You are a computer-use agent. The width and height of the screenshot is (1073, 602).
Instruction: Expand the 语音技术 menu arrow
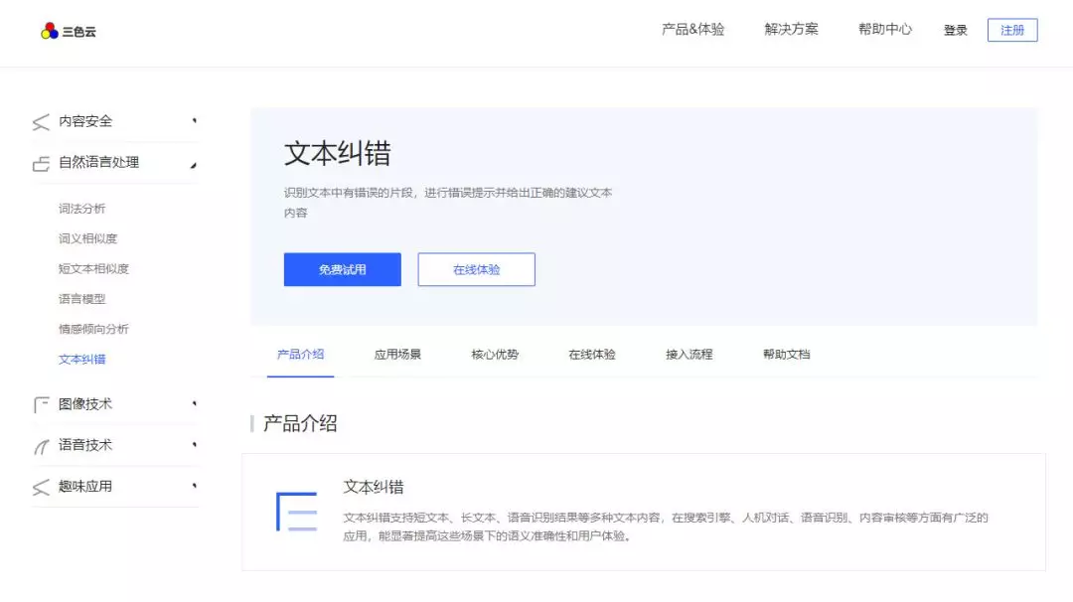coord(195,445)
